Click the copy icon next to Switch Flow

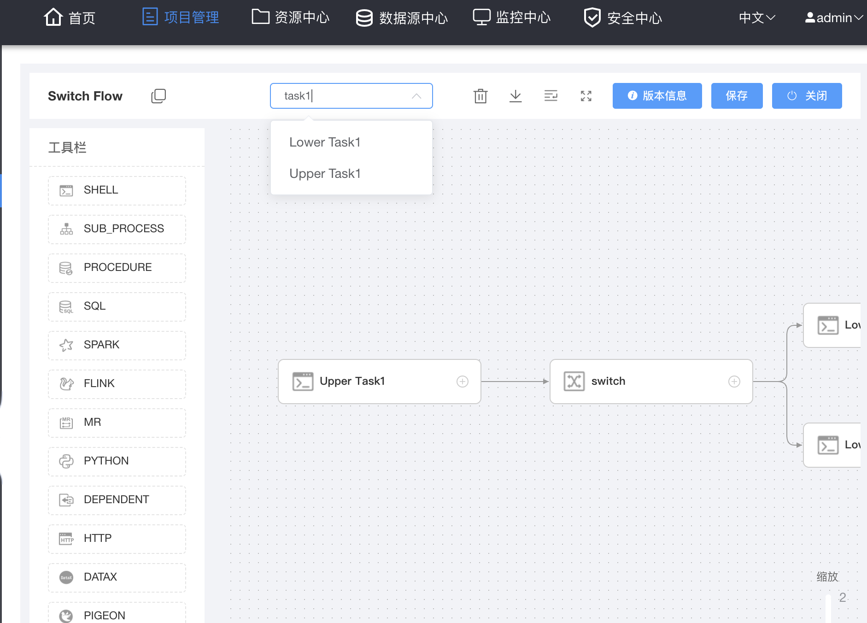158,96
